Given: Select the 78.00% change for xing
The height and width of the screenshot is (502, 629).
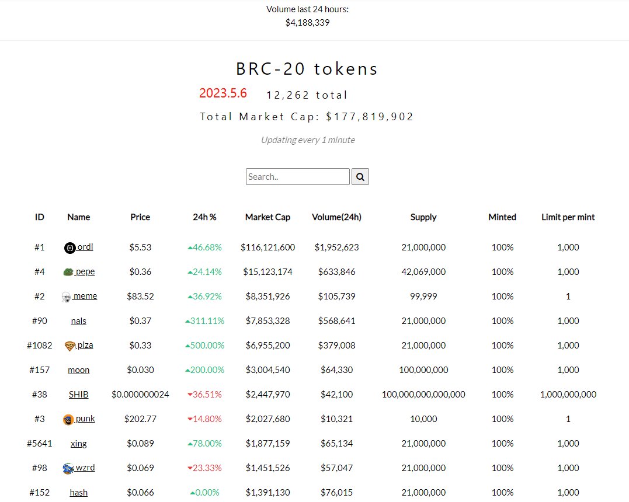Looking at the screenshot, I should click(204, 443).
